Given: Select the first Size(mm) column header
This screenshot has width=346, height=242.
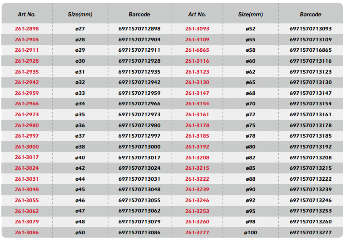Looking at the screenshot, I should (x=80, y=15).
